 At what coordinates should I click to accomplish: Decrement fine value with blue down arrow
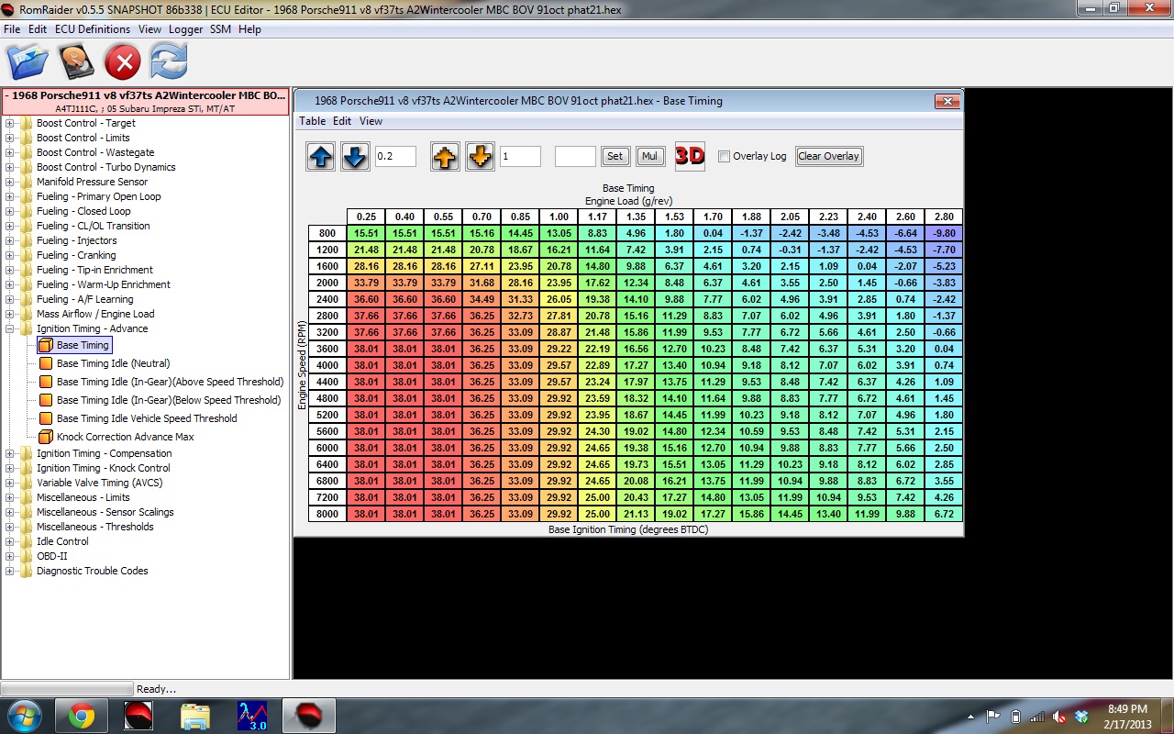click(x=355, y=156)
